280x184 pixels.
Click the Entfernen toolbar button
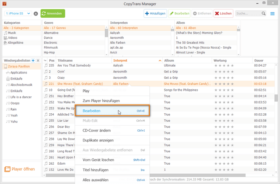(202, 14)
